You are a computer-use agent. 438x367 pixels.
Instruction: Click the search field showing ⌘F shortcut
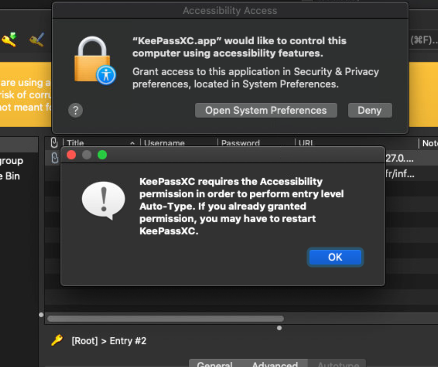(424, 40)
